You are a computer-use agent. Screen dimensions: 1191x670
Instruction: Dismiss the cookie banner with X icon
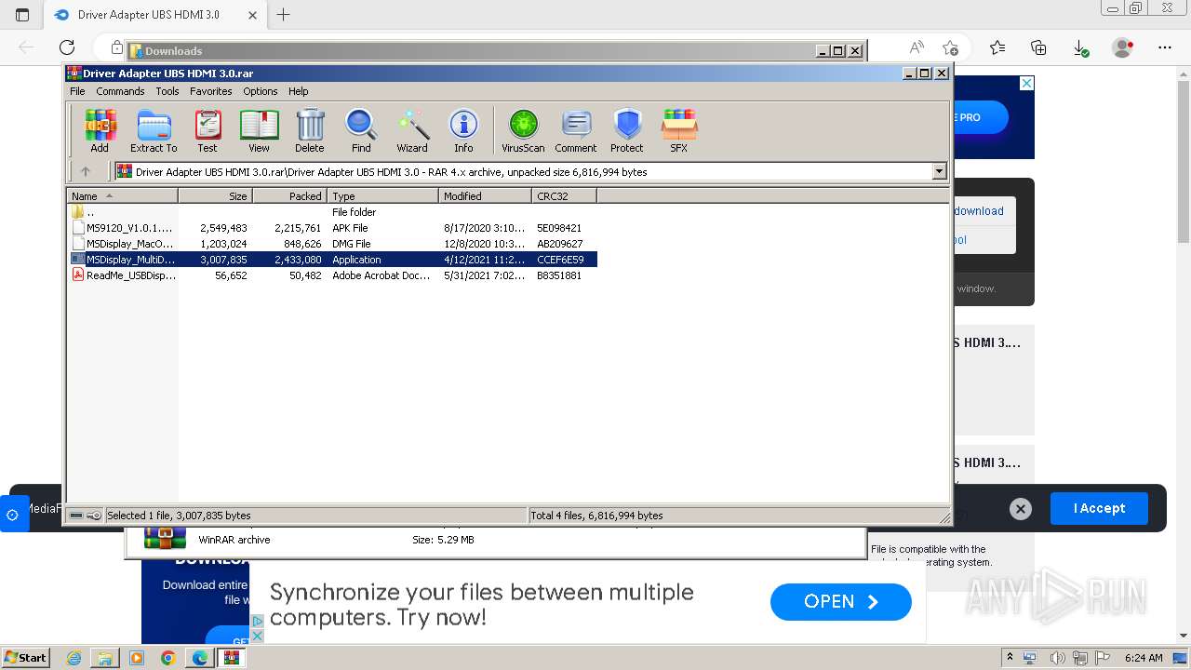1021,509
